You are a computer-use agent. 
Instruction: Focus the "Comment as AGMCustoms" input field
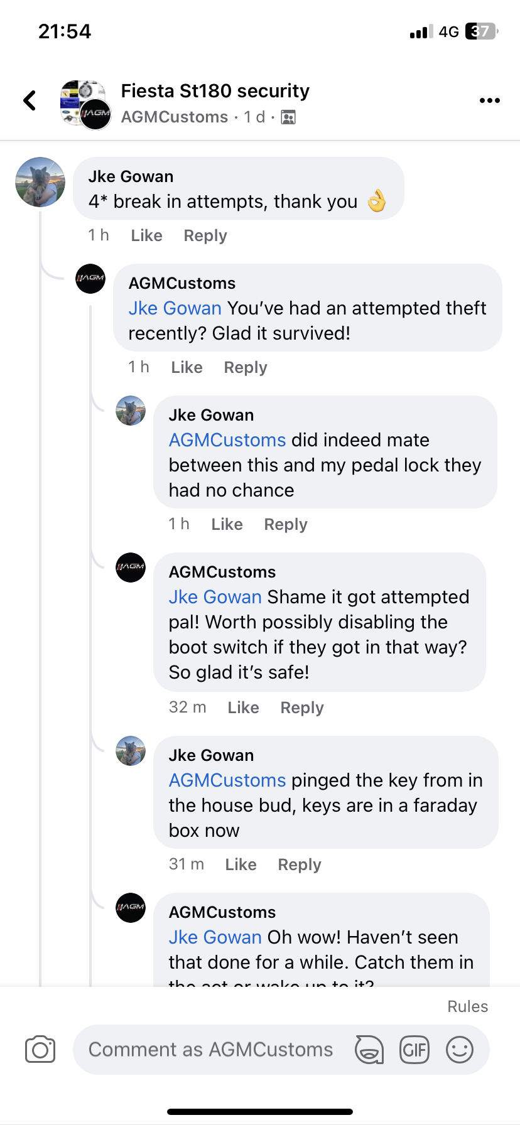click(211, 1050)
